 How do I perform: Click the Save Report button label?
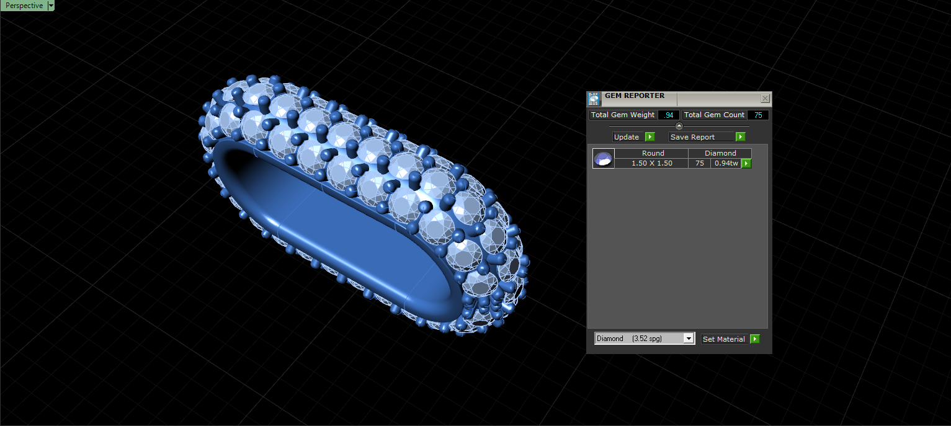pyautogui.click(x=693, y=137)
